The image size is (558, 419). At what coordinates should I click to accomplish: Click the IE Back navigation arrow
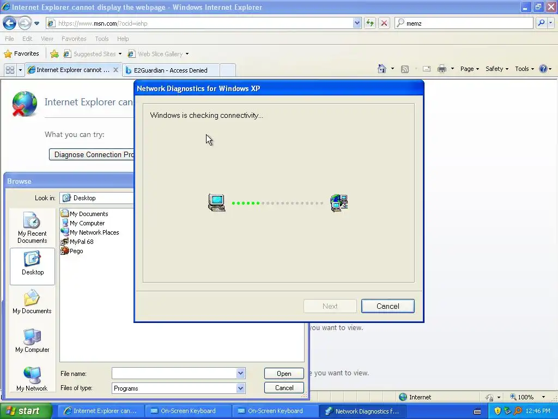point(10,23)
